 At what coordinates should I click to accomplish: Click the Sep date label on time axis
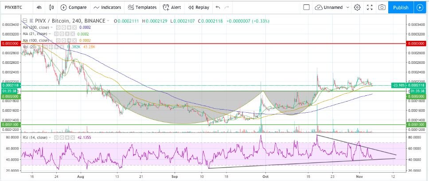click(x=174, y=177)
